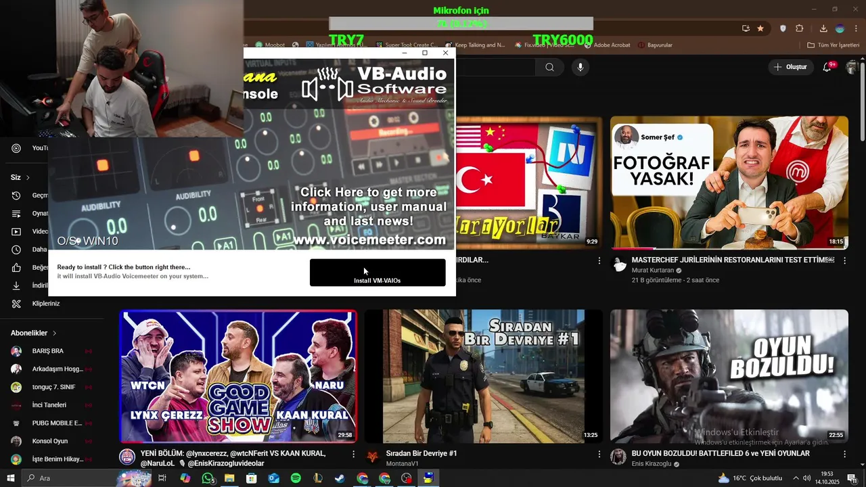
Task: Open Task View on the taskbar
Action: tap(162, 478)
